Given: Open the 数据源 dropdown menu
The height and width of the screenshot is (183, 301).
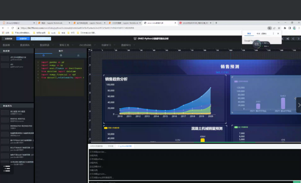Looking at the screenshot, I should tap(6, 45).
